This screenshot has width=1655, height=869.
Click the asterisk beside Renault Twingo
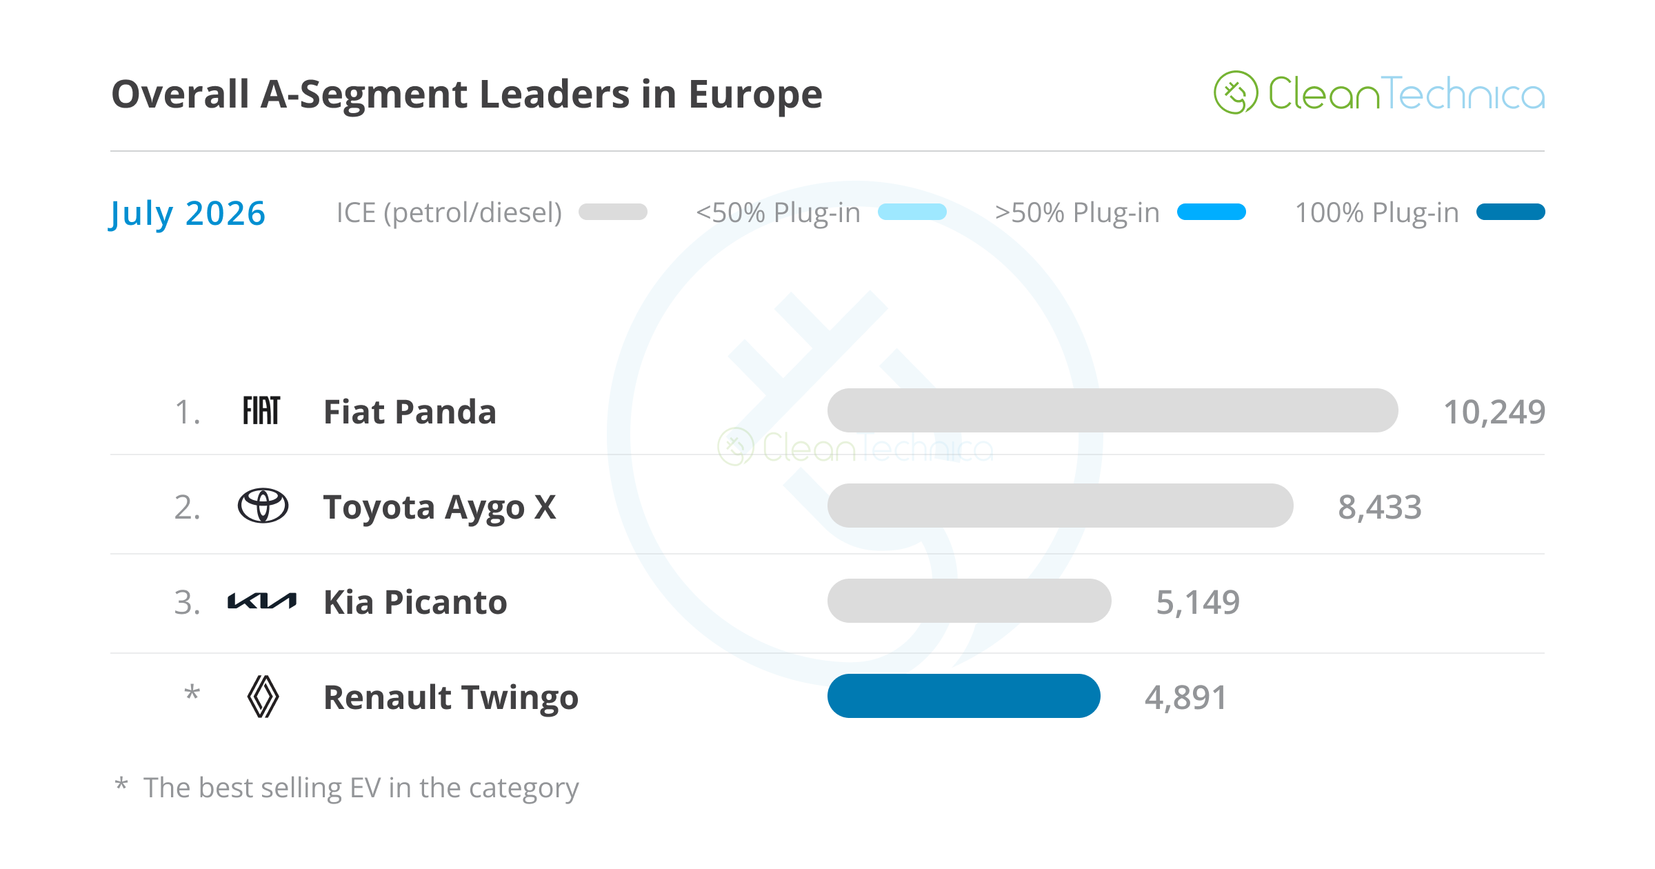tap(192, 692)
